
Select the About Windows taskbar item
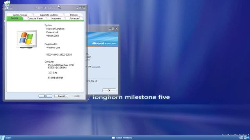[x=122, y=138]
